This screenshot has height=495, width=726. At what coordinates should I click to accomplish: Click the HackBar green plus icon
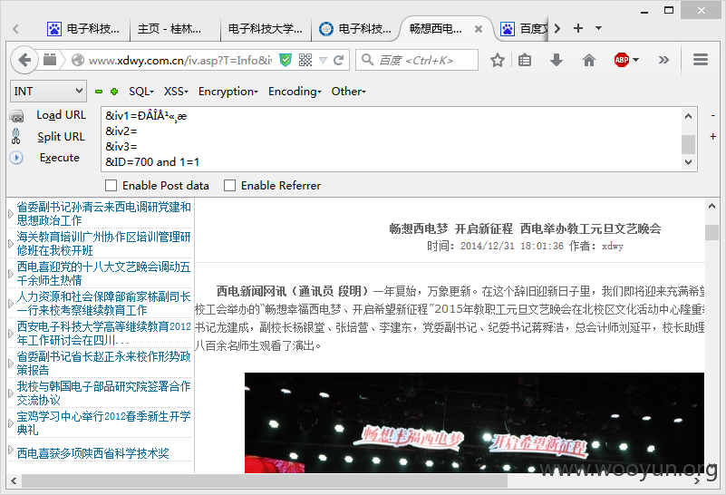[x=114, y=92]
